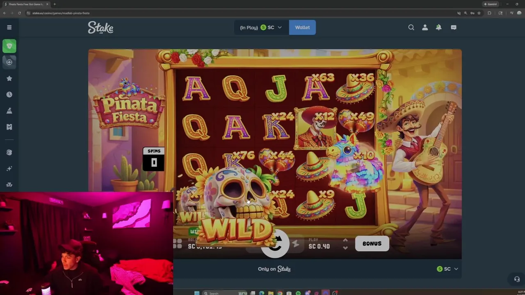This screenshot has height=295, width=525.
Task: Open the Stake hamburger menu
Action: [9, 27]
